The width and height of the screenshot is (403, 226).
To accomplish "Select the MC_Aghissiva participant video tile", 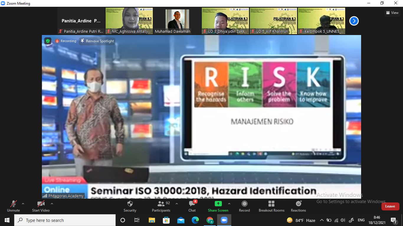I will (129, 21).
